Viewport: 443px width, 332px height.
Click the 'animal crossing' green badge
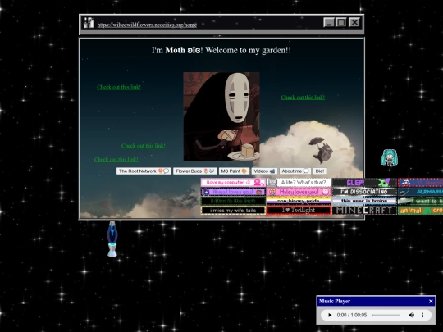point(420,211)
